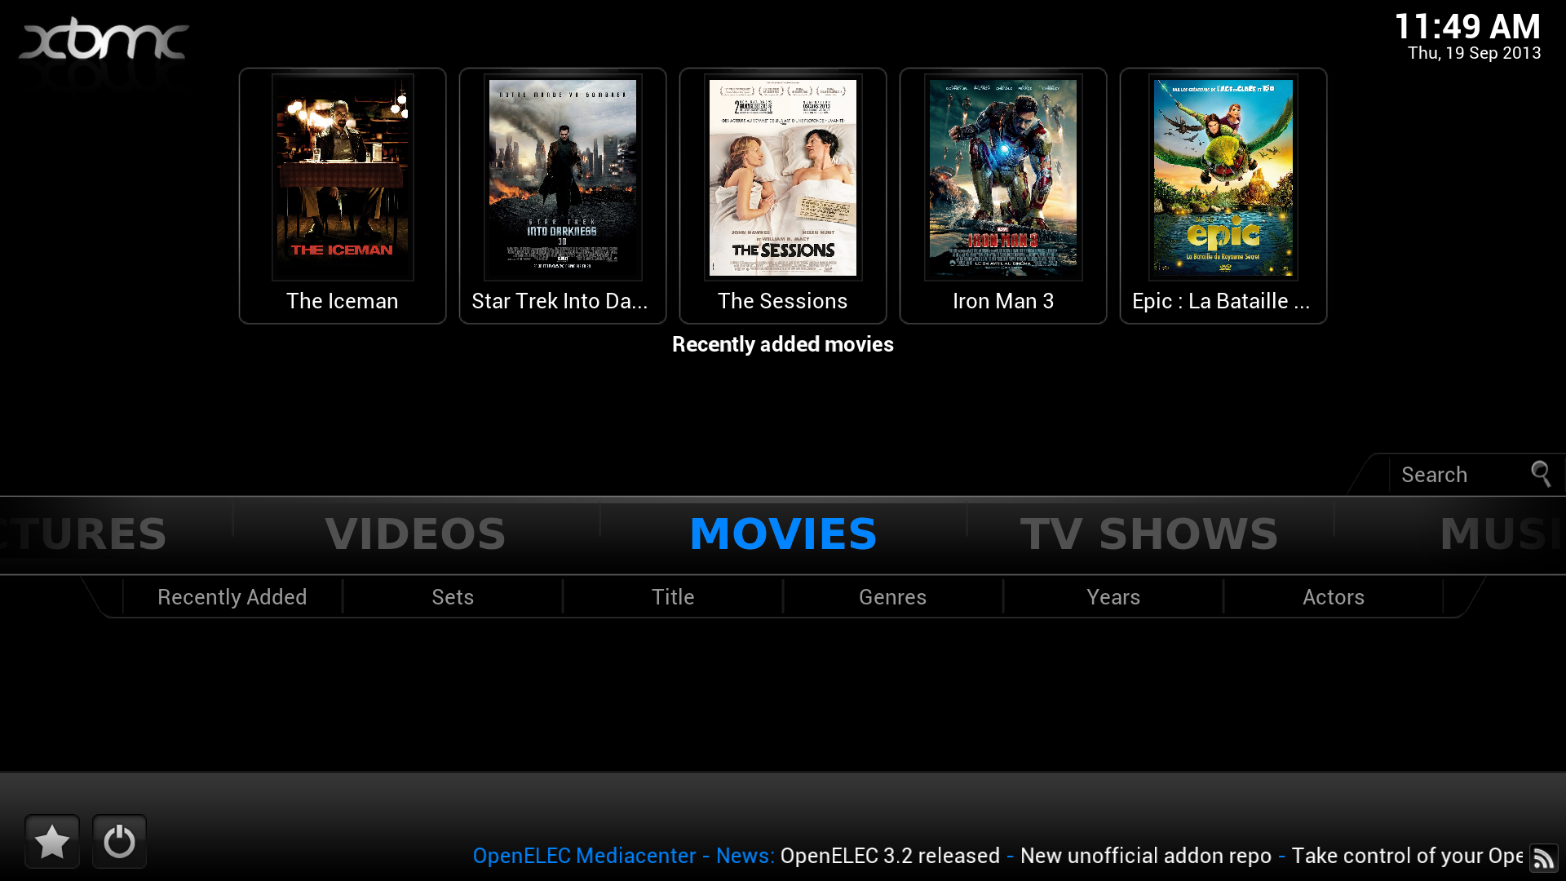Open Iron Man 3 movie poster
Viewport: 1566px width, 881px height.
[1003, 178]
